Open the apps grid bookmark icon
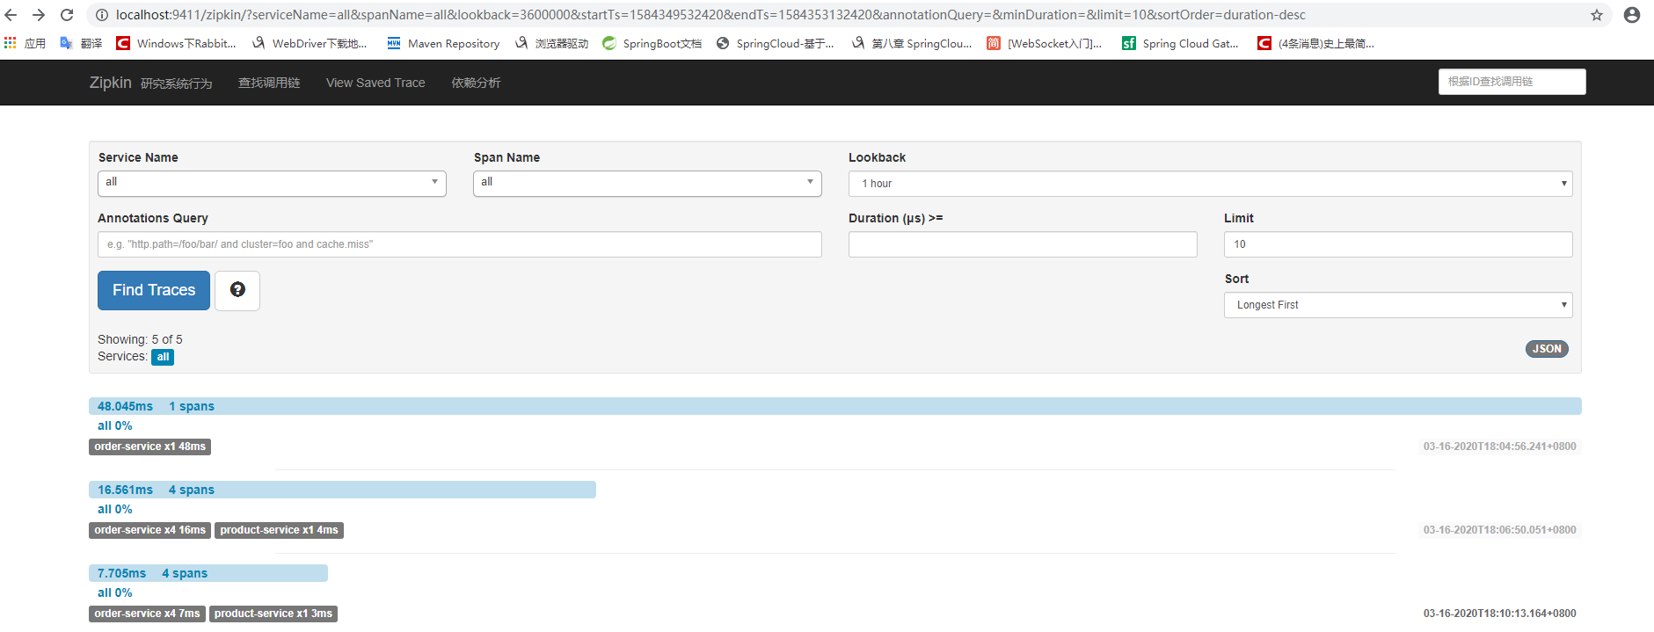1654x632 pixels. [x=11, y=43]
